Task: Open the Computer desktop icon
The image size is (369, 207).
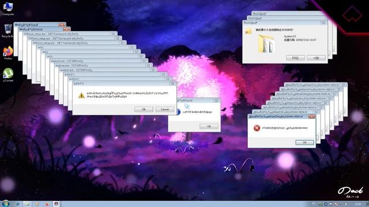Action: pos(8,9)
